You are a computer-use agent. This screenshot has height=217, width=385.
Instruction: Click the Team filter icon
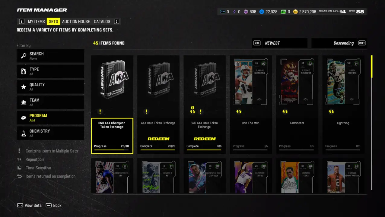24,102
